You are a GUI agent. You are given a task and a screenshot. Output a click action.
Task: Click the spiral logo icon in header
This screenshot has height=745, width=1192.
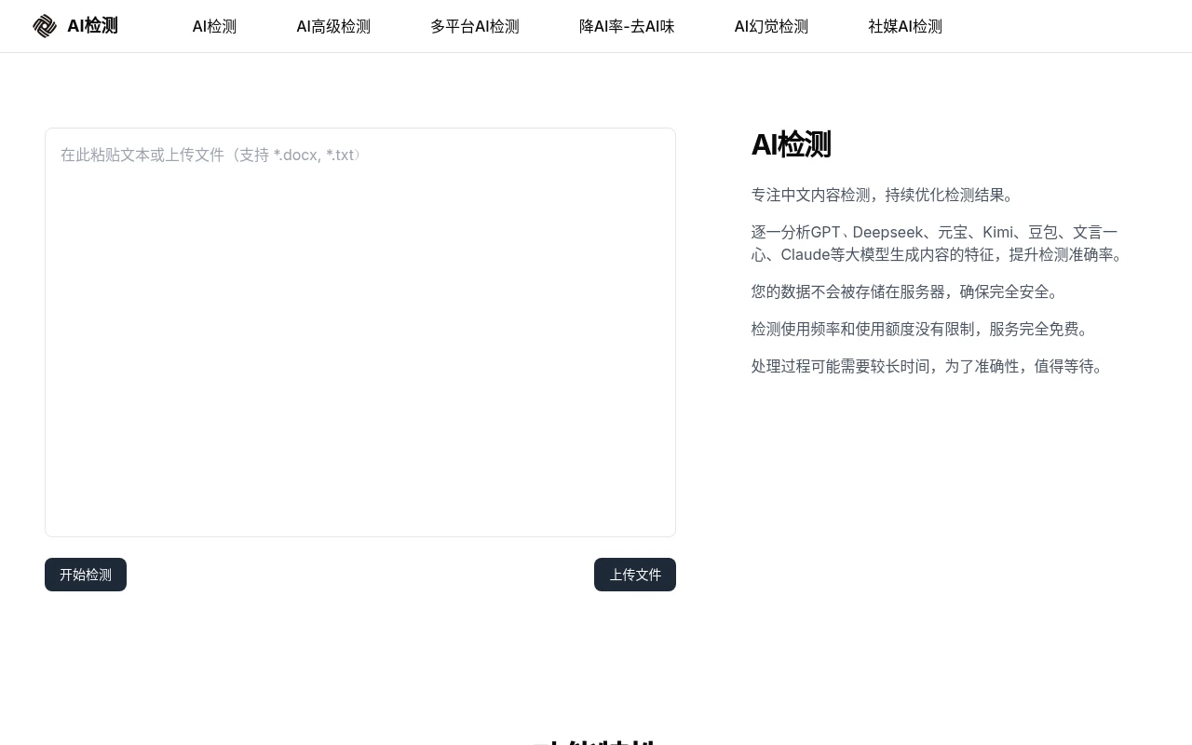(x=45, y=26)
